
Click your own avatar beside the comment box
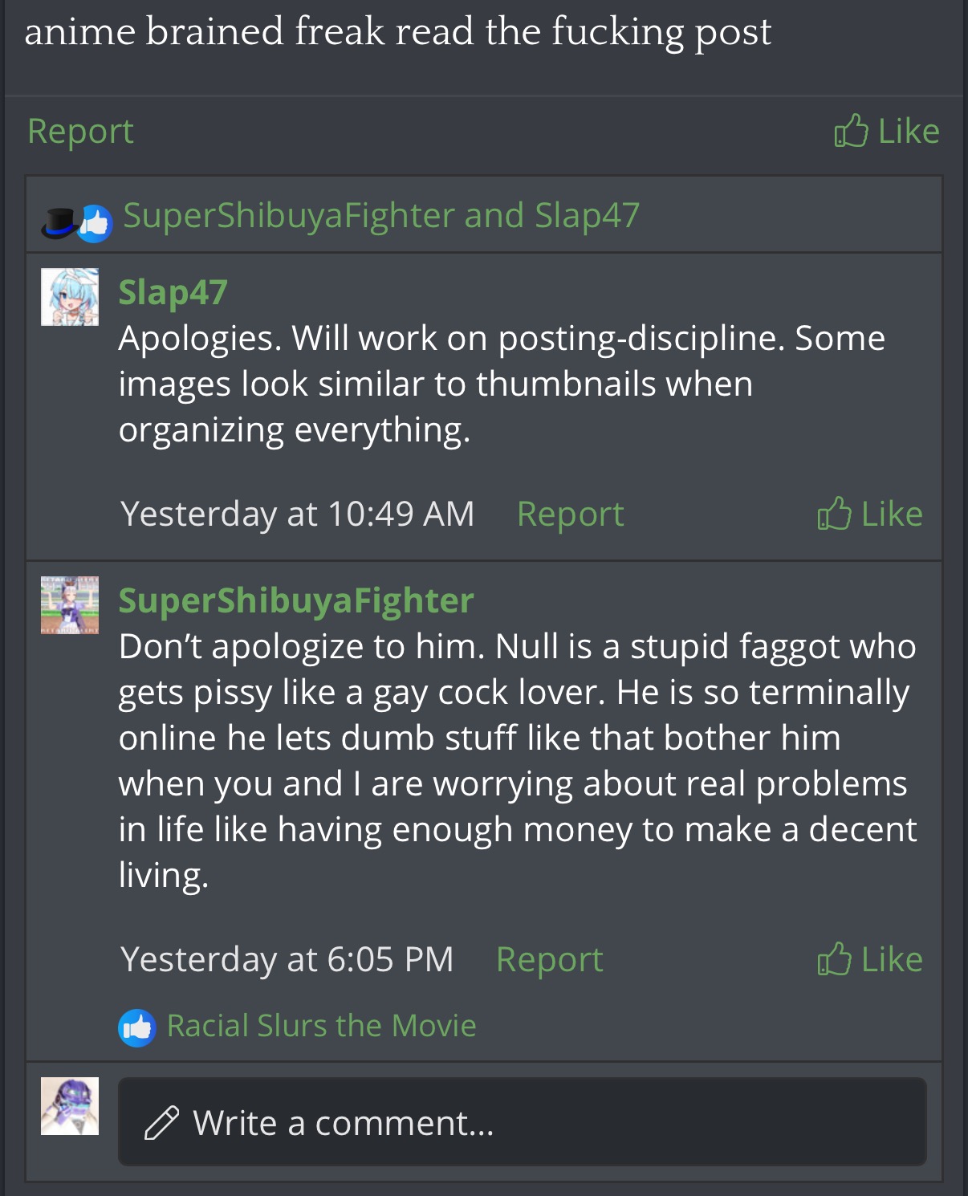point(70,1106)
